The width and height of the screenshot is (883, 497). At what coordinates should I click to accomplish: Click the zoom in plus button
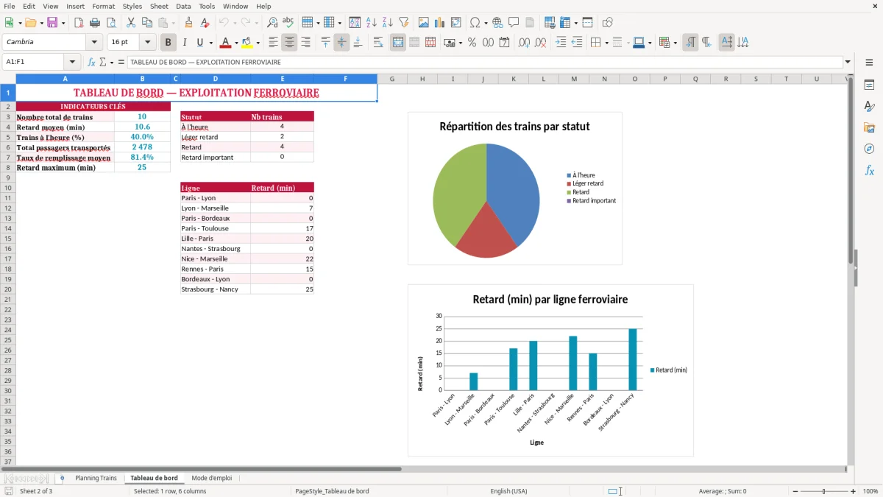click(854, 491)
